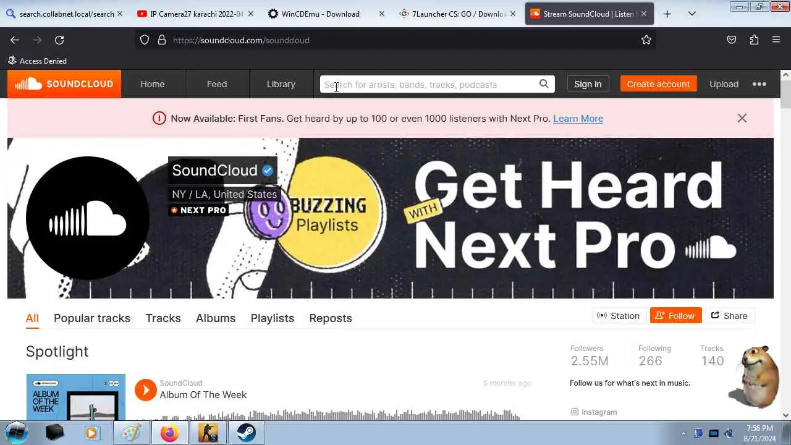Viewport: 791px width, 445px height.
Task: Click the Sign in button
Action: (588, 84)
